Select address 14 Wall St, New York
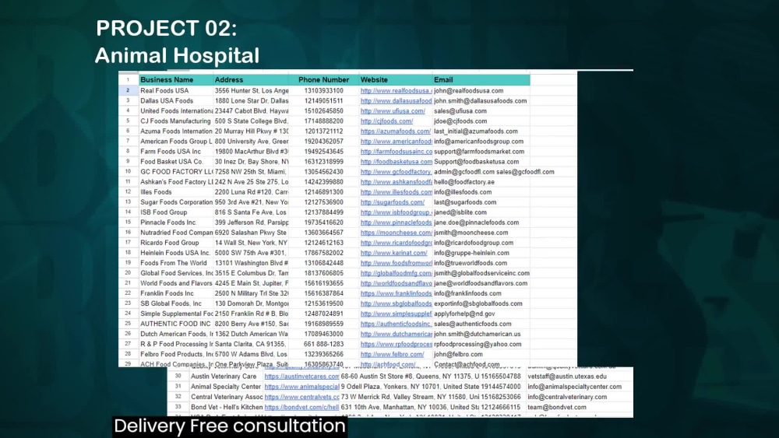 (x=251, y=243)
